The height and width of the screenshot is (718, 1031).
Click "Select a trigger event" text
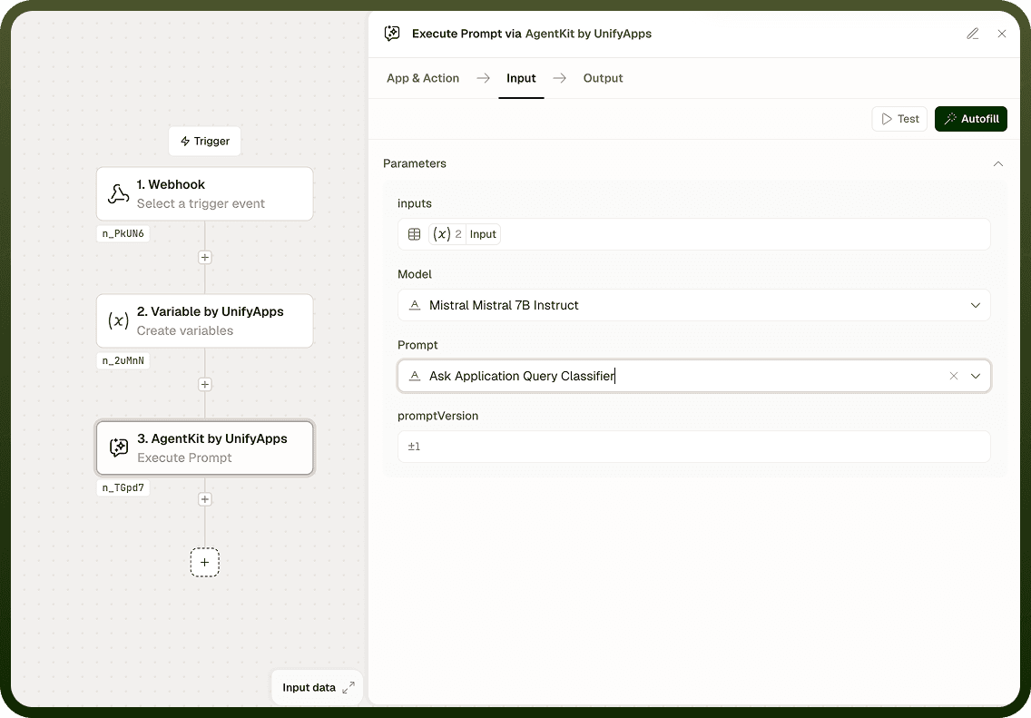(x=201, y=204)
